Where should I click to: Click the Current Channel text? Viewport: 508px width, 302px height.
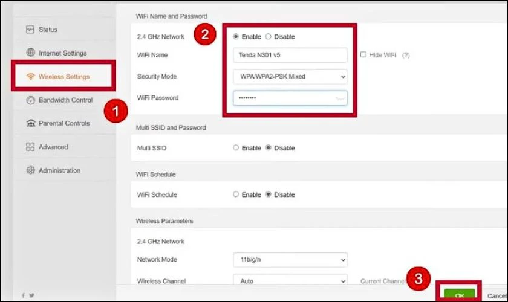pyautogui.click(x=382, y=281)
